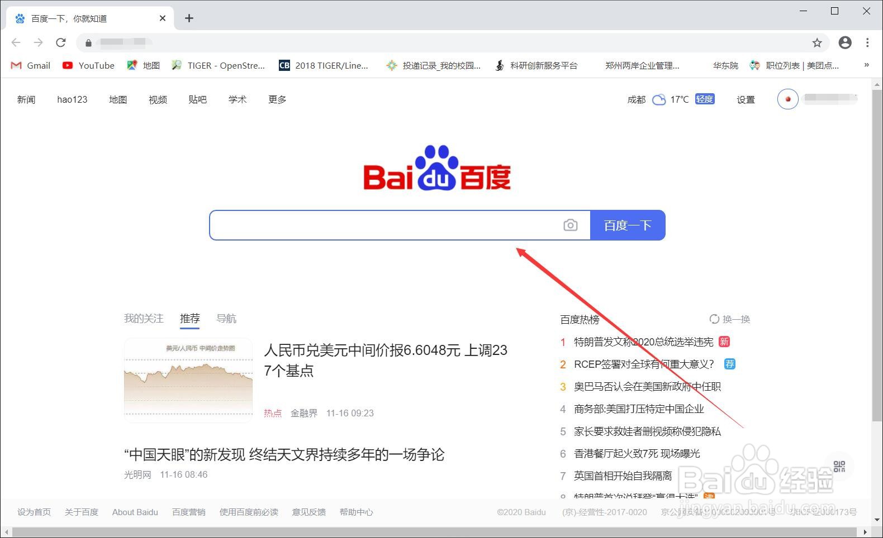Open 设置 settings menu
Viewport: 883px width, 538px height.
(746, 99)
